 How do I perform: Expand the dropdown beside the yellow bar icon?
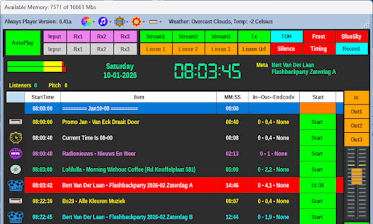coord(160,22)
